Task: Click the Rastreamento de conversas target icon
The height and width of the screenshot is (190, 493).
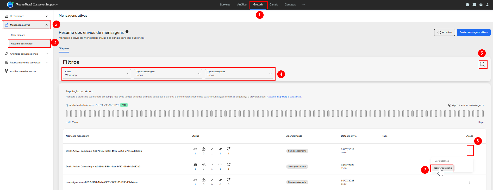Action: (x=7, y=62)
